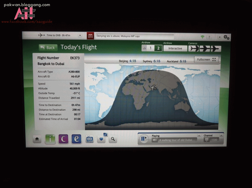Click the Time at Destination value 00:17
The height and width of the screenshot is (188, 252).
pos(77,114)
